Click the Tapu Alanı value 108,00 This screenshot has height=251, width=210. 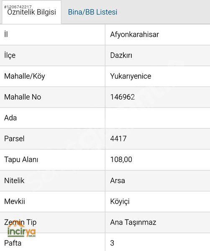(x=121, y=159)
